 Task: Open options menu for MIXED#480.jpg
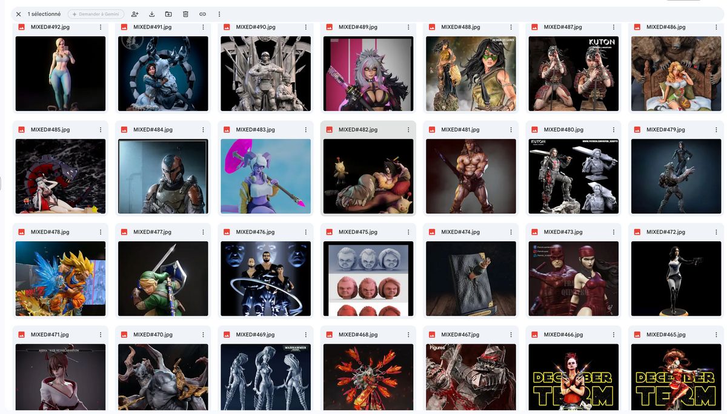coord(614,130)
